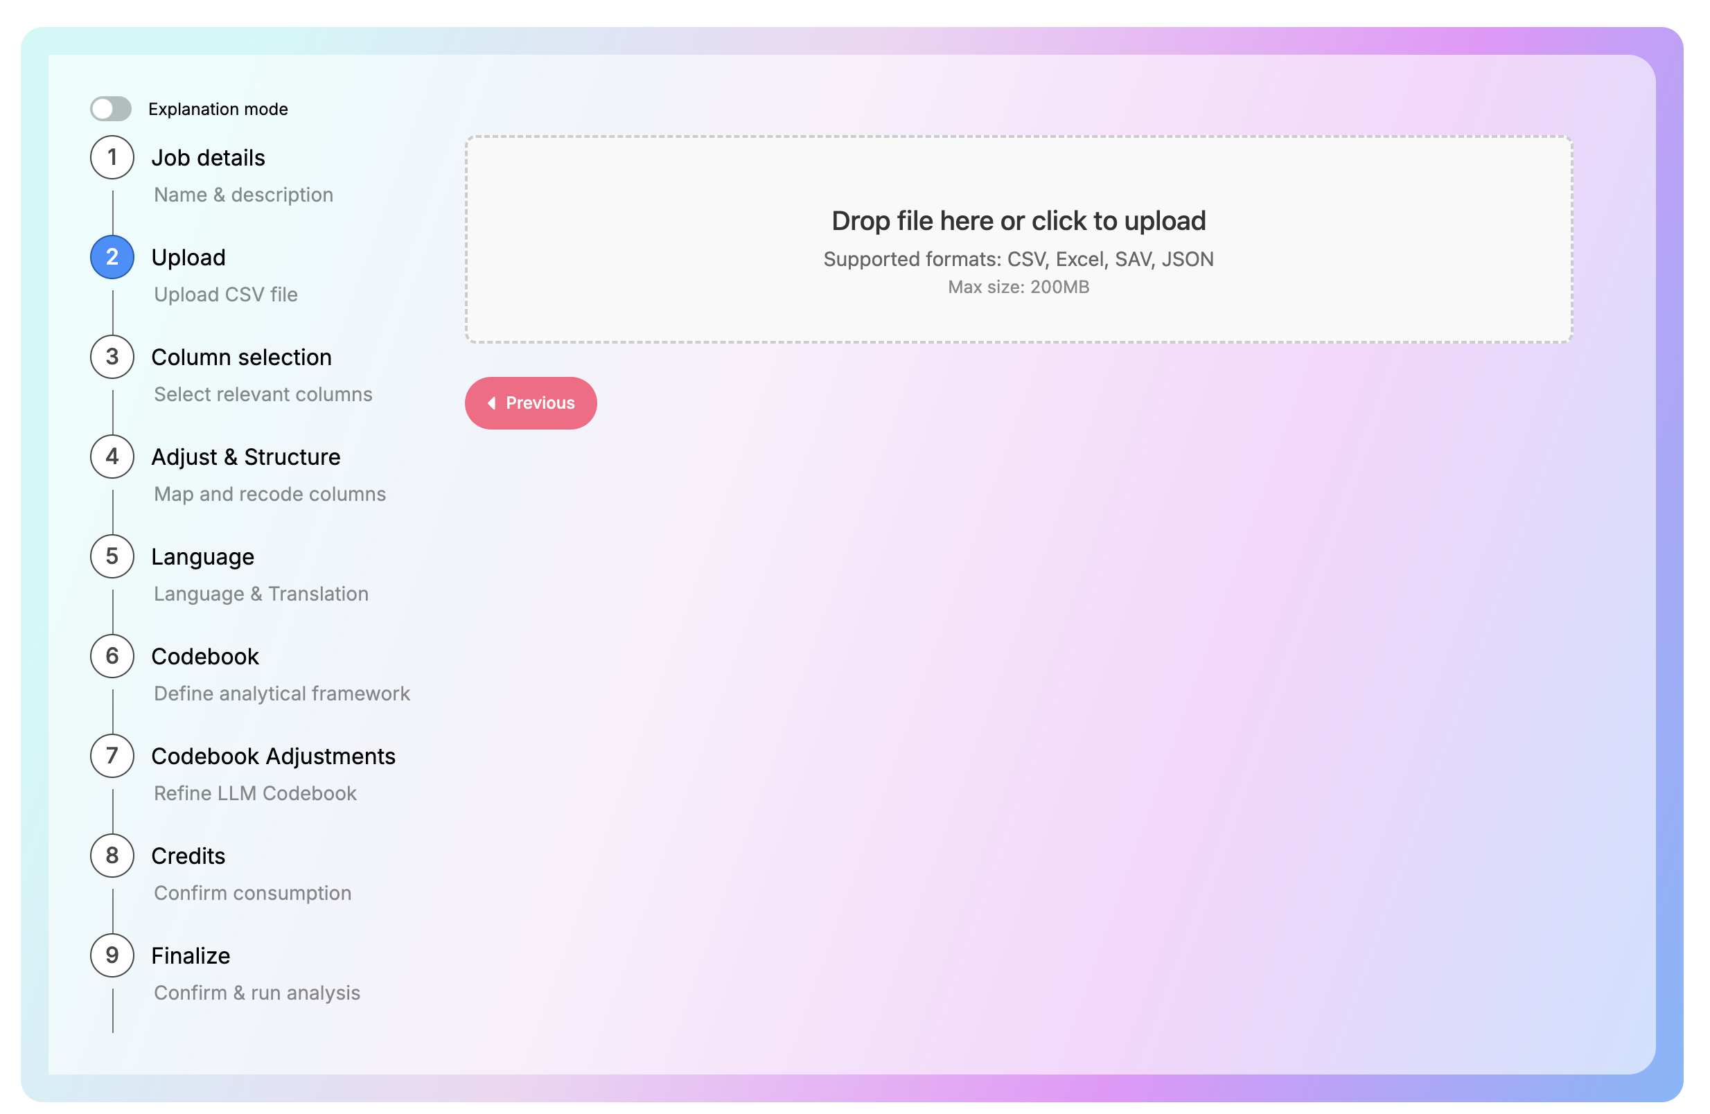Screen dimensions: 1710x1114
Task: Click the Previous button
Action: (x=531, y=403)
